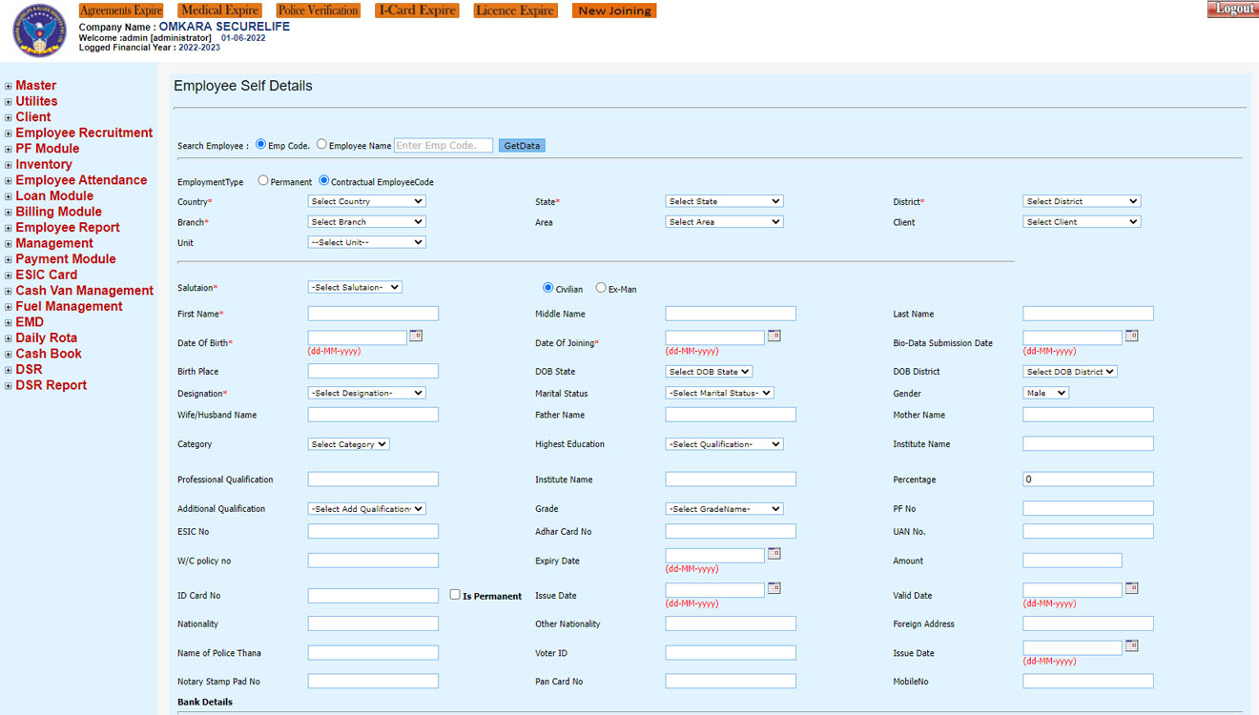The width and height of the screenshot is (1259, 715).
Task: Open the Select Designation dropdown
Action: pos(366,393)
